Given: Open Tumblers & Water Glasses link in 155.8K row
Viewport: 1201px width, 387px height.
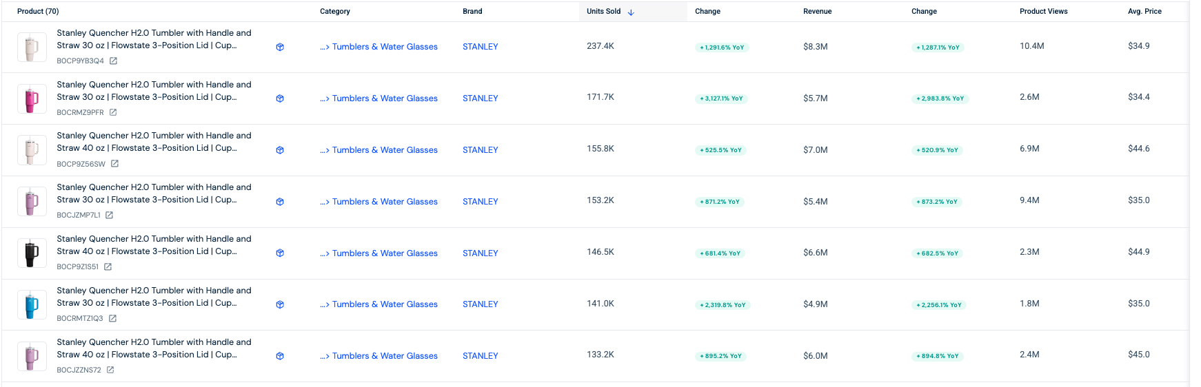Looking at the screenshot, I should click(x=385, y=150).
